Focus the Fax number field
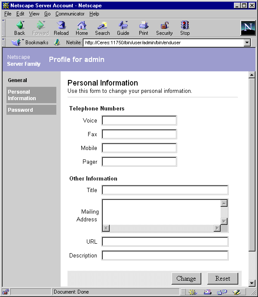 pos(139,134)
